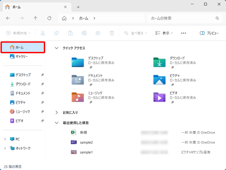Open ドキュメント in the navigation pane
This screenshot has width=226, height=170.
pos(20,93)
